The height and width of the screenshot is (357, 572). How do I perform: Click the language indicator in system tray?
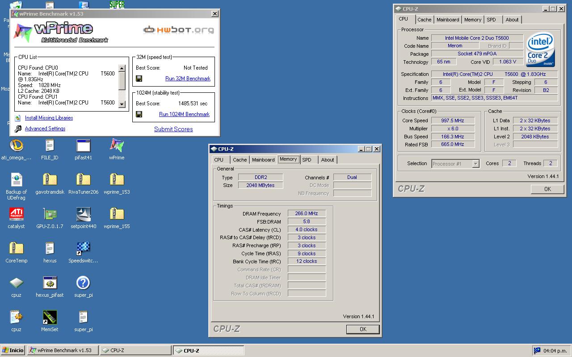tap(537, 350)
